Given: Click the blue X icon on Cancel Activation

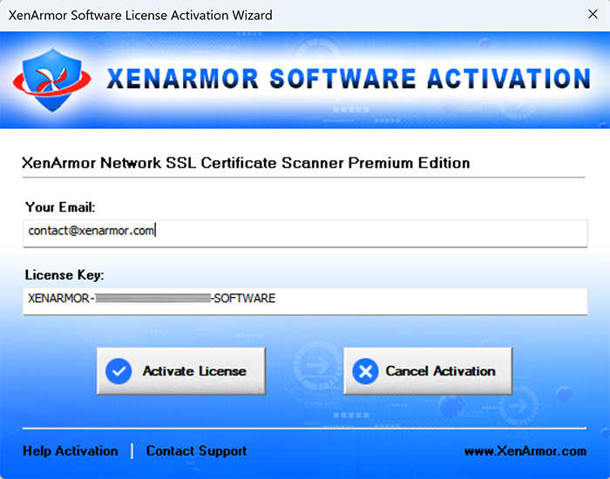Looking at the screenshot, I should (365, 371).
